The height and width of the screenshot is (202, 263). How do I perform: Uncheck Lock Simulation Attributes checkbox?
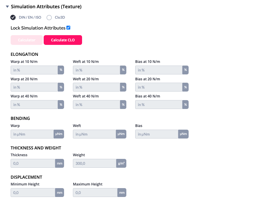tap(68, 28)
